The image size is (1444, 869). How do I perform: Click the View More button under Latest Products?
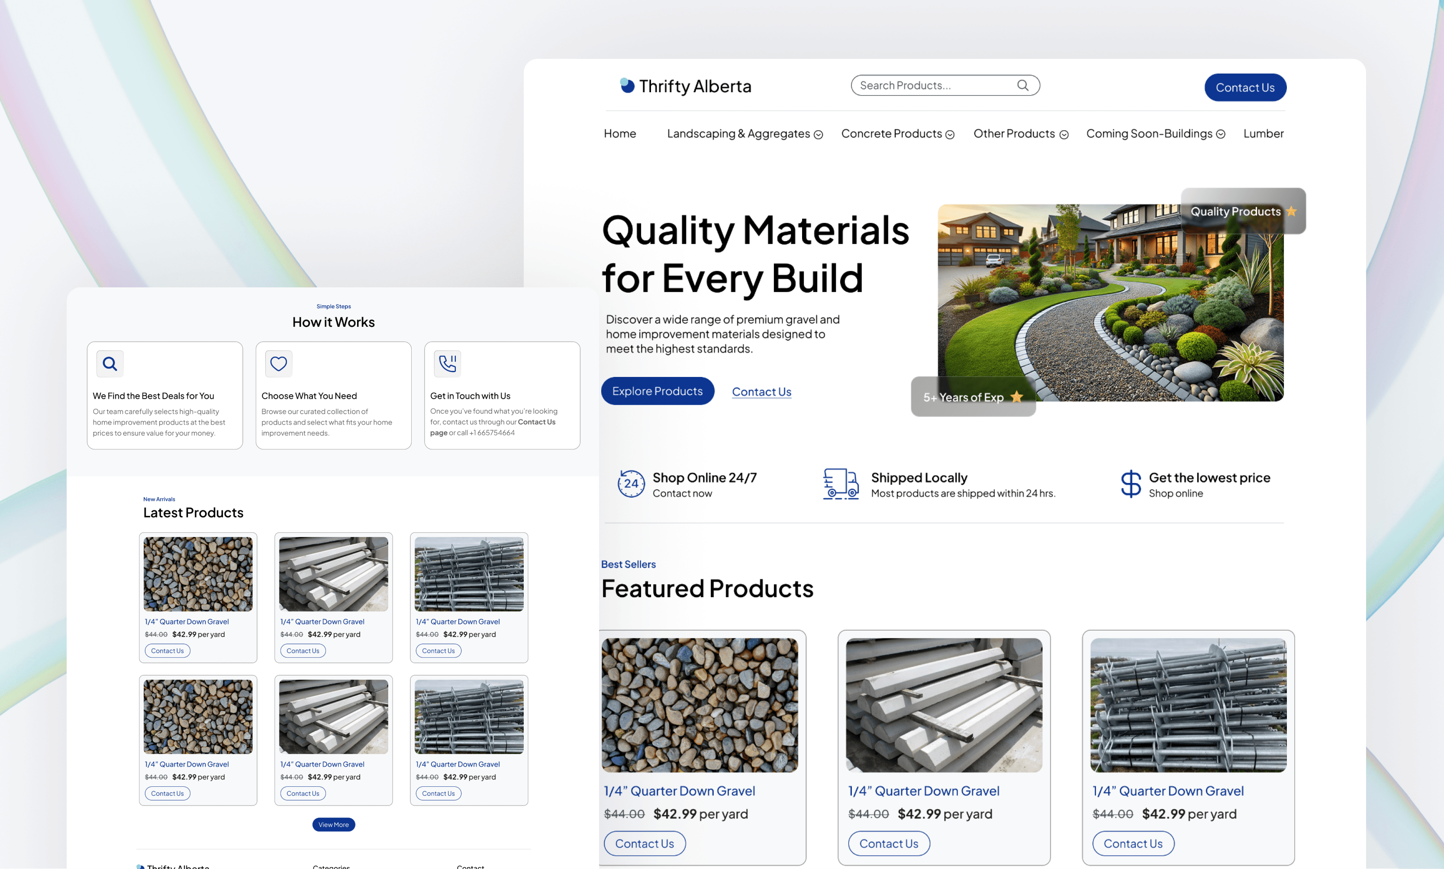point(333,824)
